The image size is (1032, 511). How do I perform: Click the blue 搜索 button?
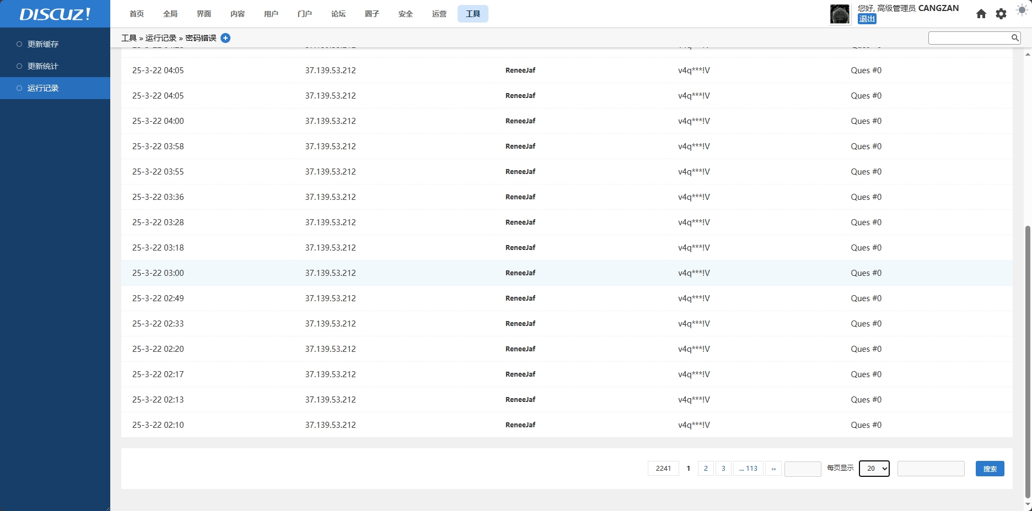click(990, 469)
